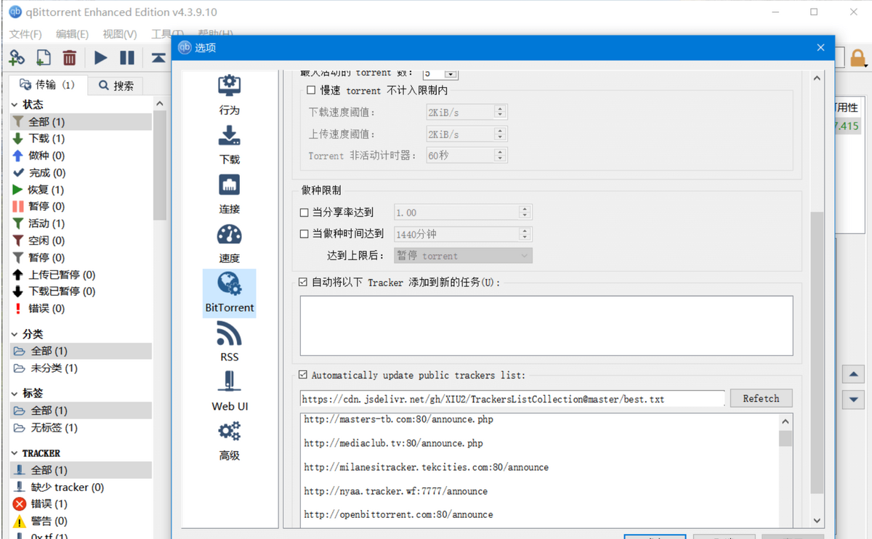Image resolution: width=872 pixels, height=539 pixels.
Task: Open the 行为 (Behavior) settings page
Action: pos(229,94)
